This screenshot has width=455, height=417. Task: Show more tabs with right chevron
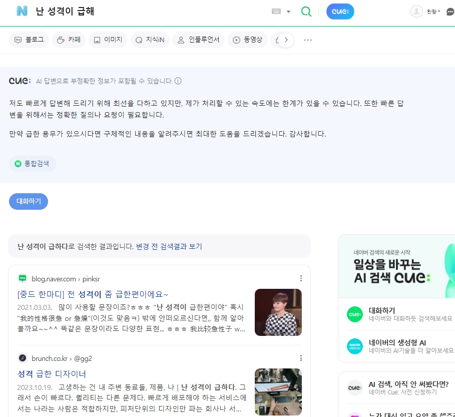(286, 40)
